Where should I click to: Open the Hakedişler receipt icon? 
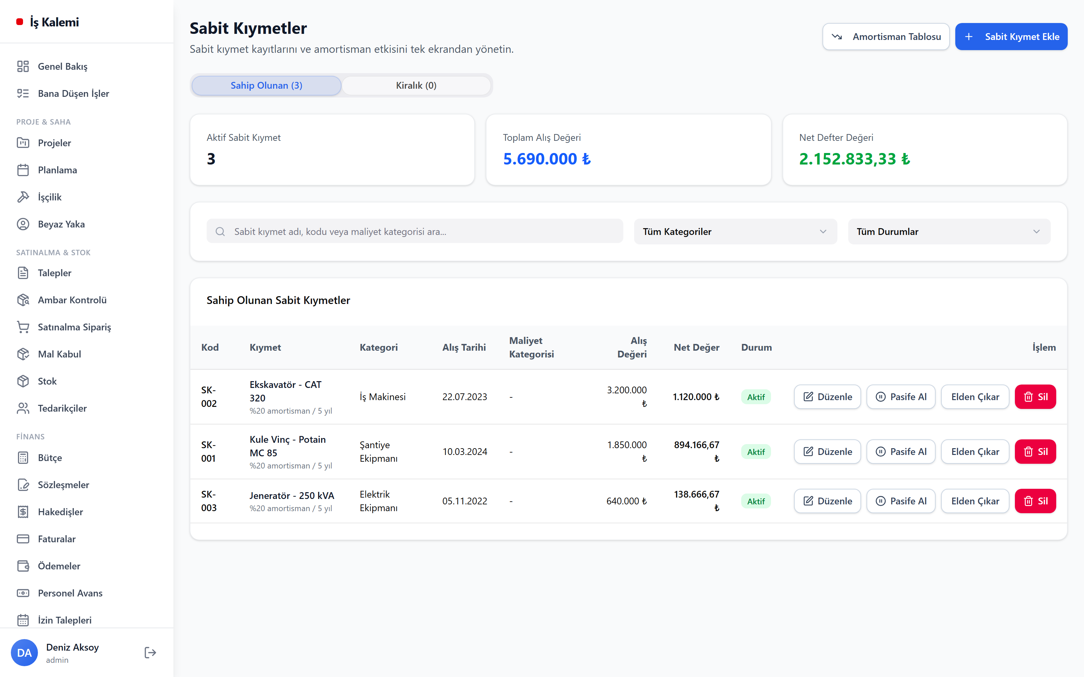coord(23,512)
